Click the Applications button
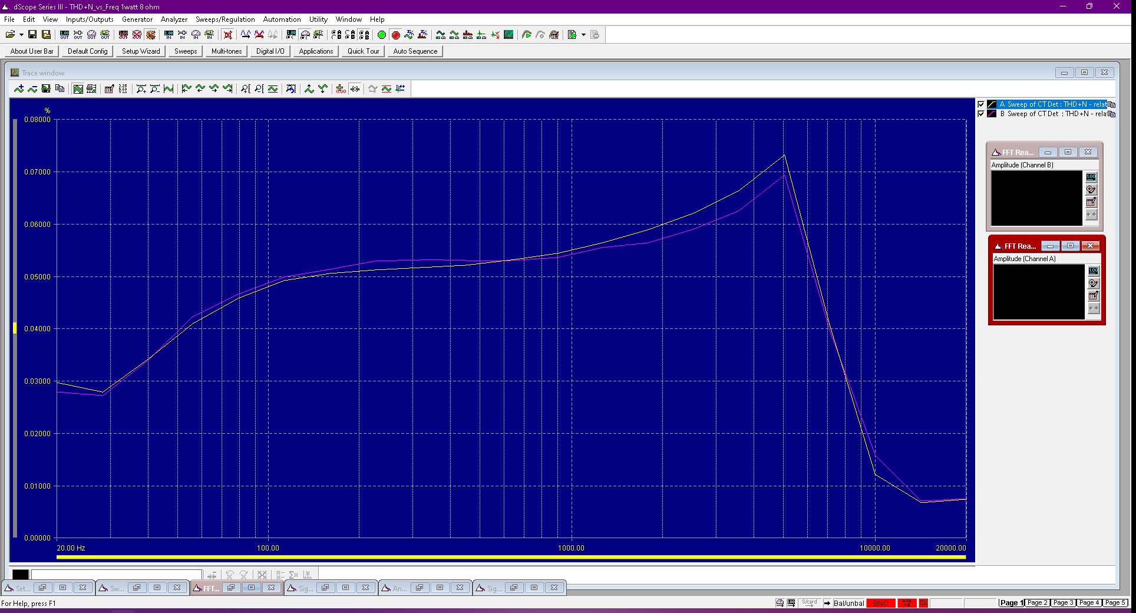 pyautogui.click(x=316, y=51)
